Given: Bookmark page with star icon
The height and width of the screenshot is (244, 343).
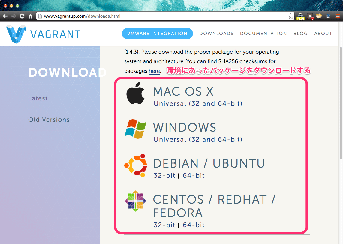Looking at the screenshot, I should click(x=290, y=16).
